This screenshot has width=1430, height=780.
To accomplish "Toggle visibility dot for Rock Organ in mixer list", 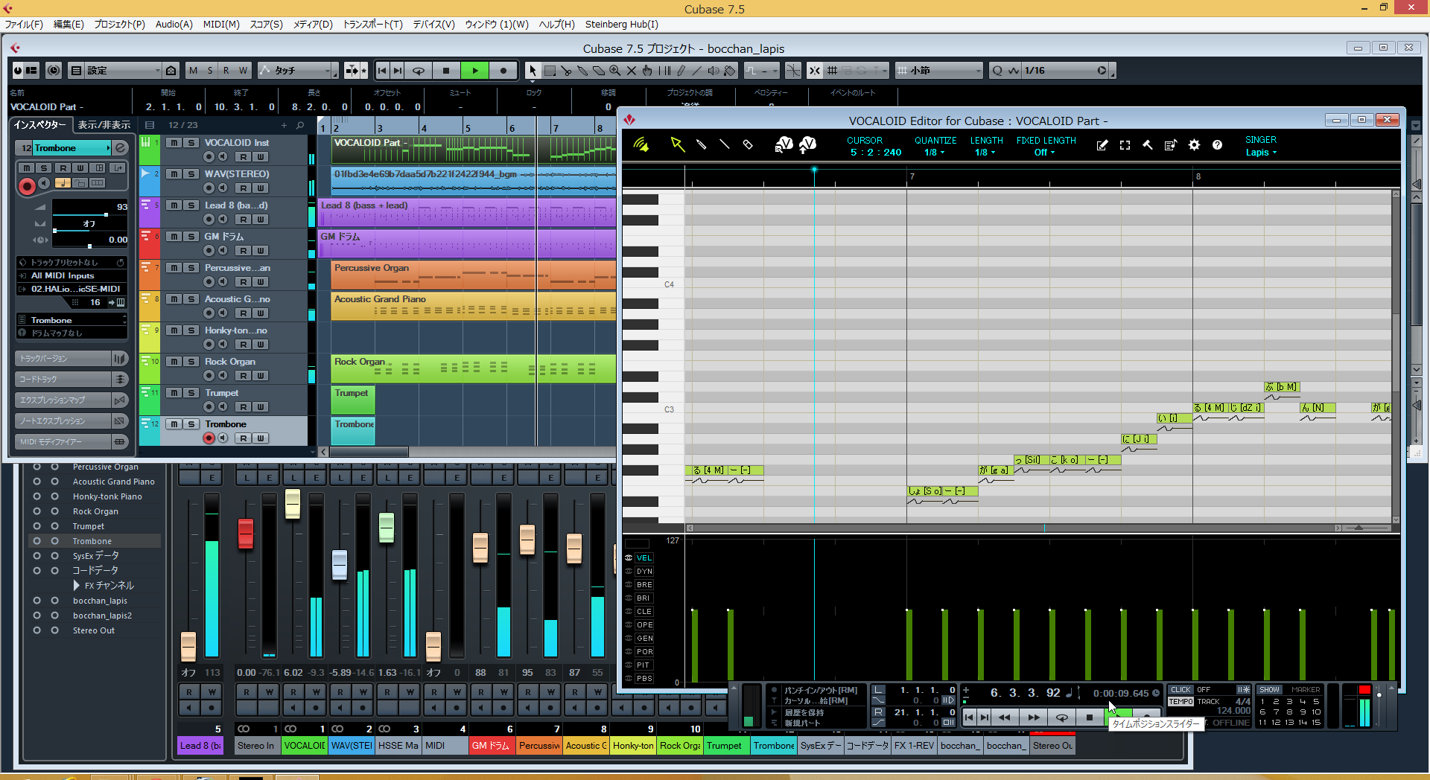I will 36,511.
